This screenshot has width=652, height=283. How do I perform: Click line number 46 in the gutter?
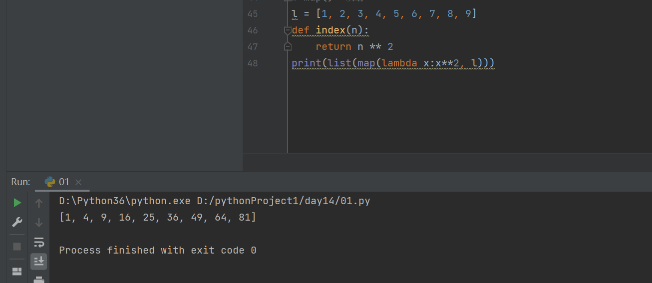tap(253, 30)
